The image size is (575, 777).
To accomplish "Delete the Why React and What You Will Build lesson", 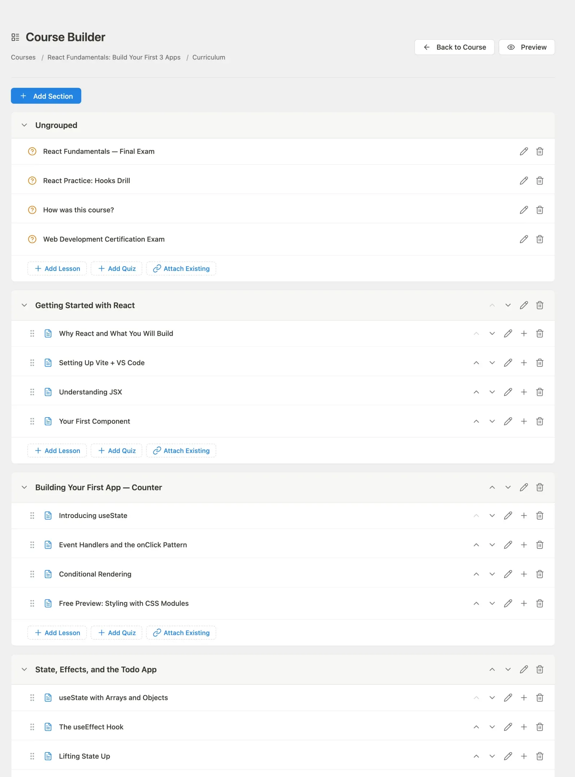I will tap(539, 333).
